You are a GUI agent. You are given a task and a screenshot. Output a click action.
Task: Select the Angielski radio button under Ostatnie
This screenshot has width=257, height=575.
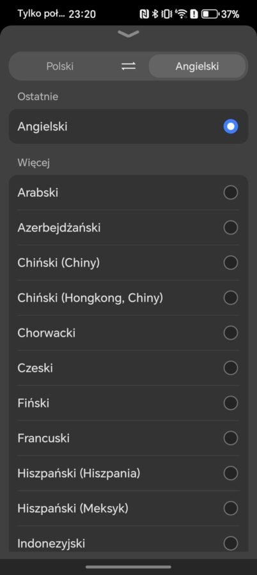coord(231,126)
